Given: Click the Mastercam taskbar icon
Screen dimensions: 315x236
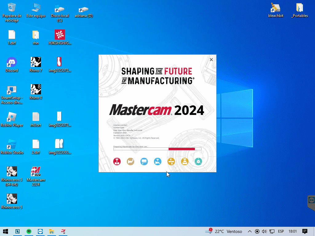Looking at the screenshot, I should coord(63,231).
